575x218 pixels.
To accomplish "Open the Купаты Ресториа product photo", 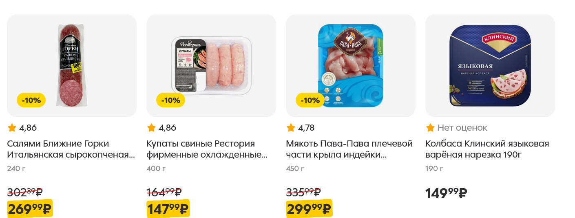I will (211, 65).
